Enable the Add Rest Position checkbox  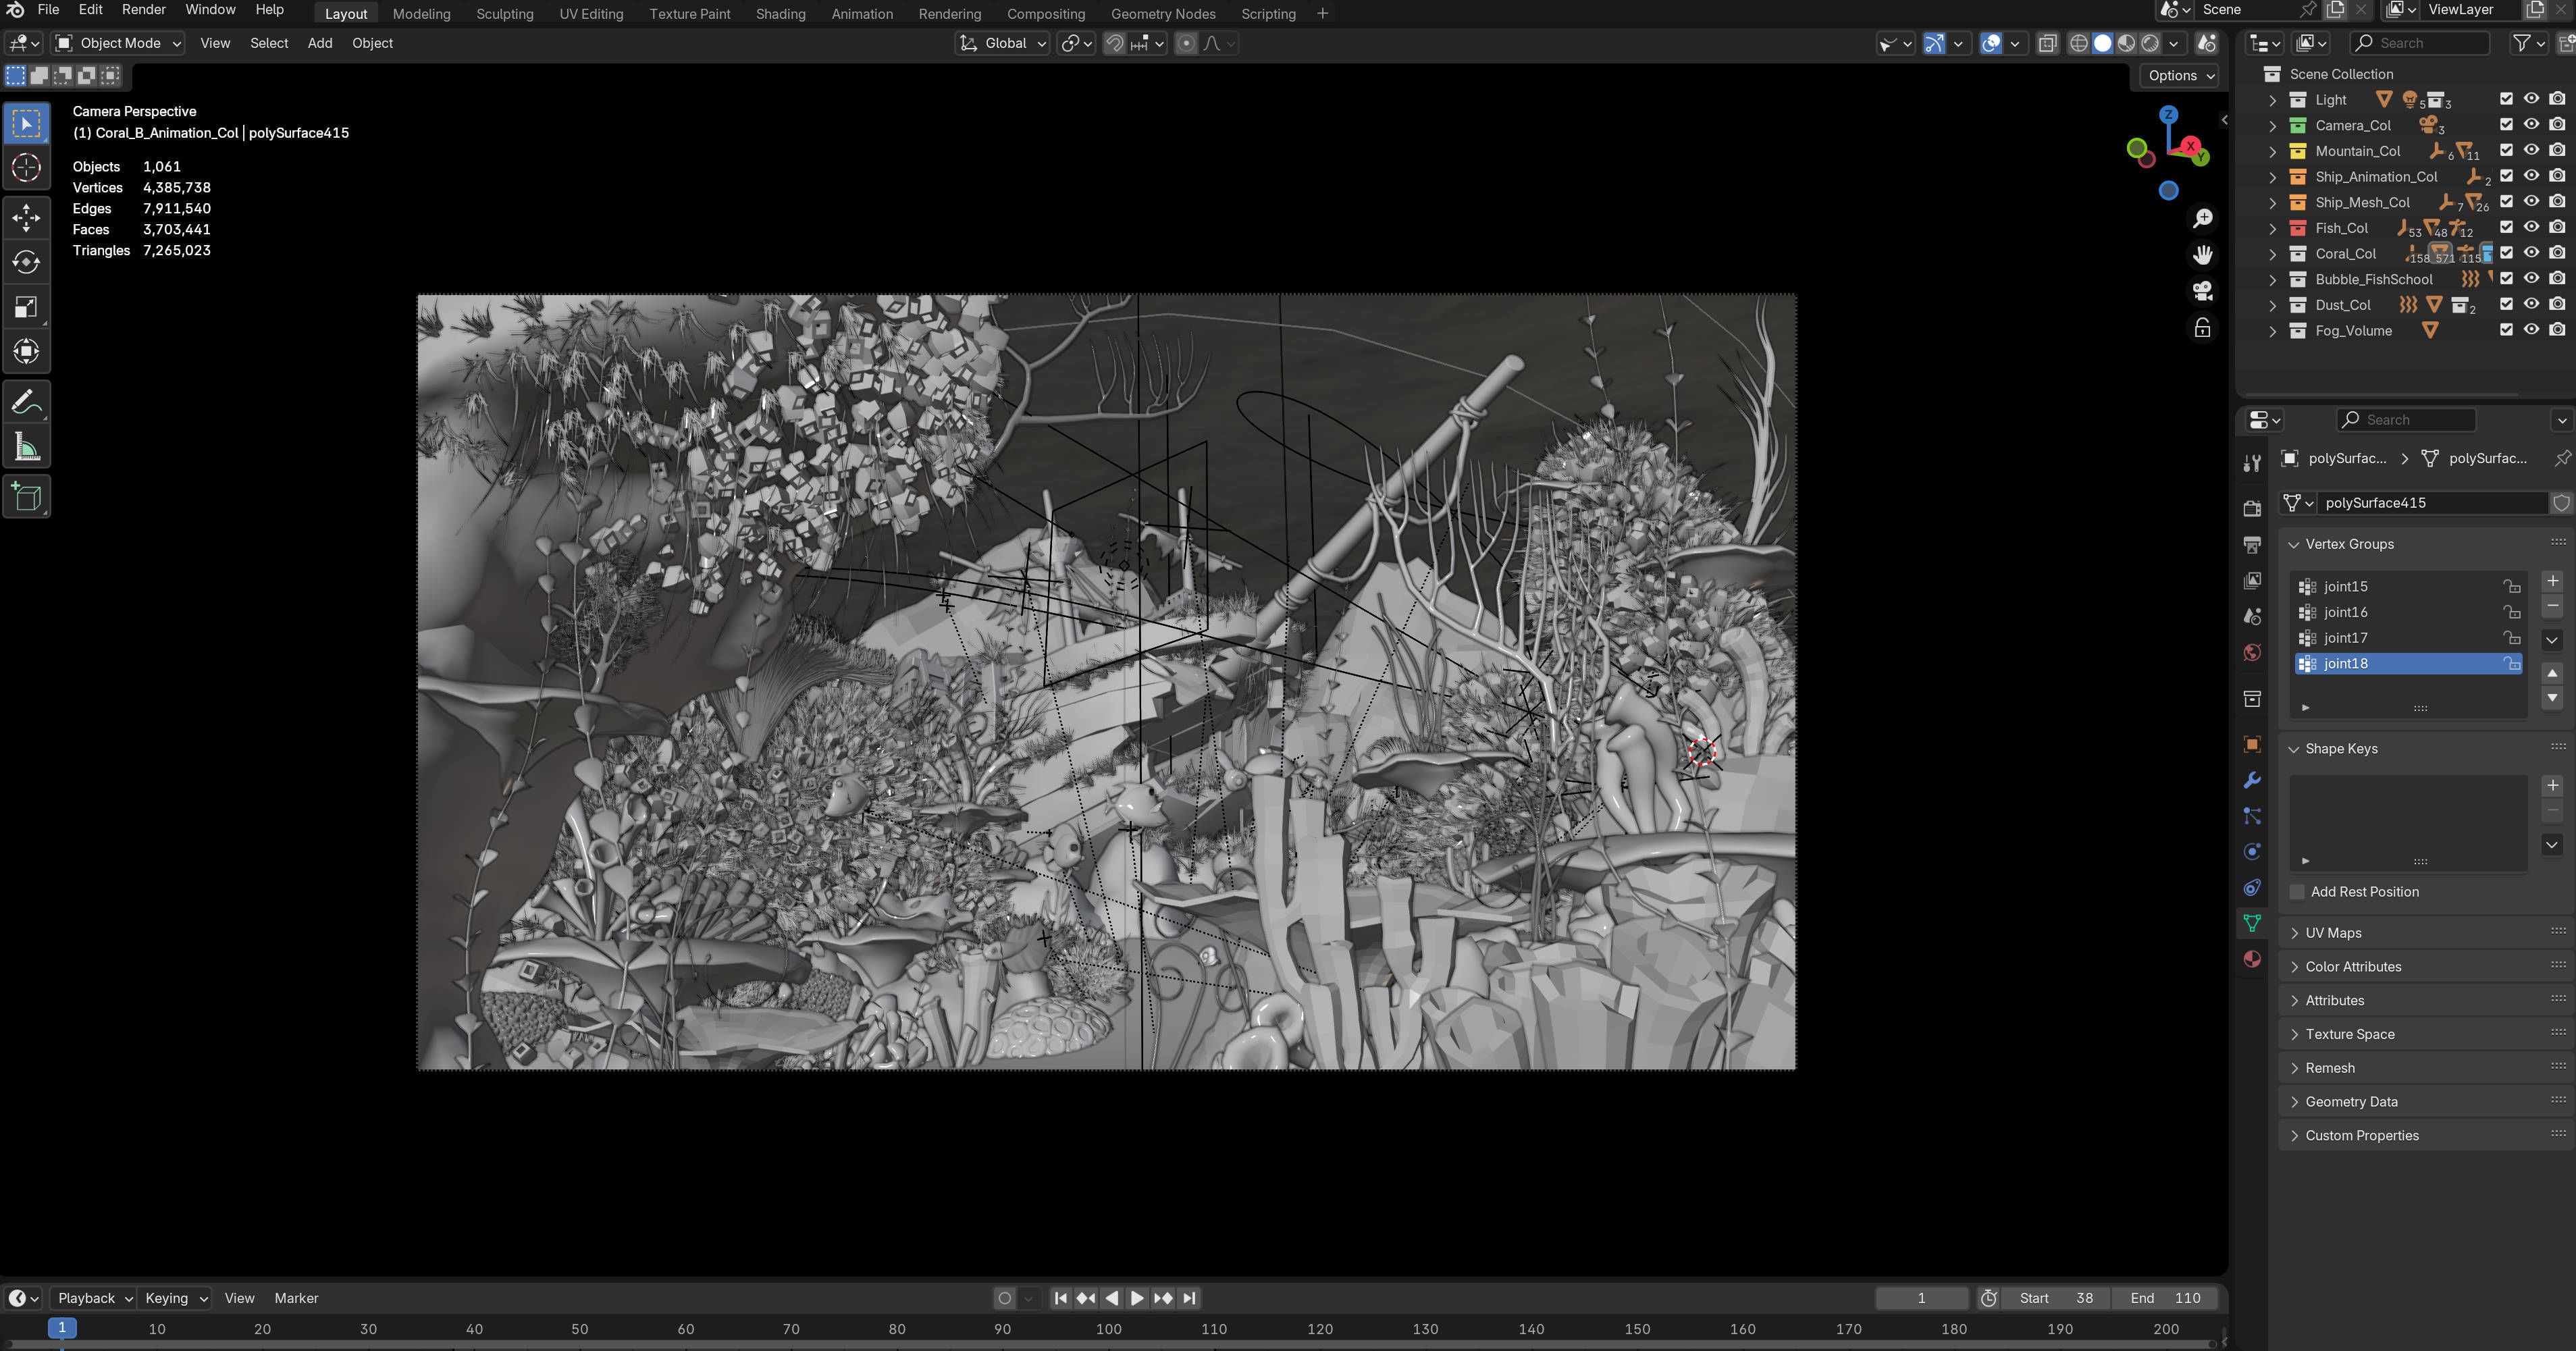2297,892
